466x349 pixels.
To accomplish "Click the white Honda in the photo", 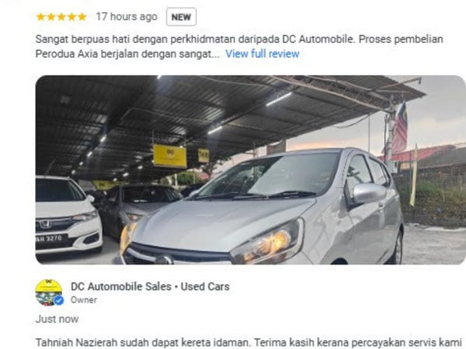I will pyautogui.click(x=68, y=214).
